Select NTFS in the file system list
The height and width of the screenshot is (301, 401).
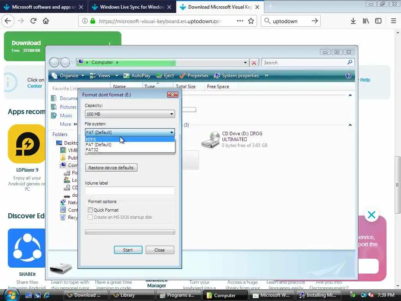[130, 140]
